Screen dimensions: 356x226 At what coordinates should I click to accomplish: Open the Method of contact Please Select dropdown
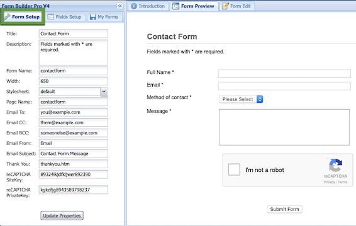click(x=241, y=99)
